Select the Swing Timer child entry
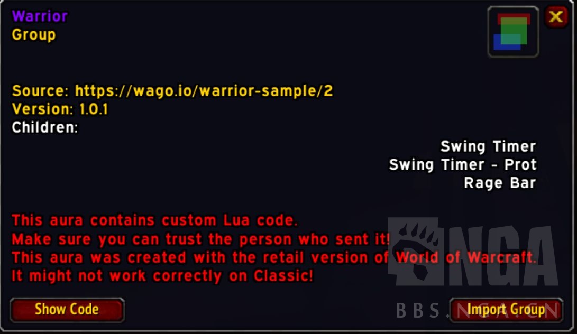The image size is (577, 334). click(488, 146)
